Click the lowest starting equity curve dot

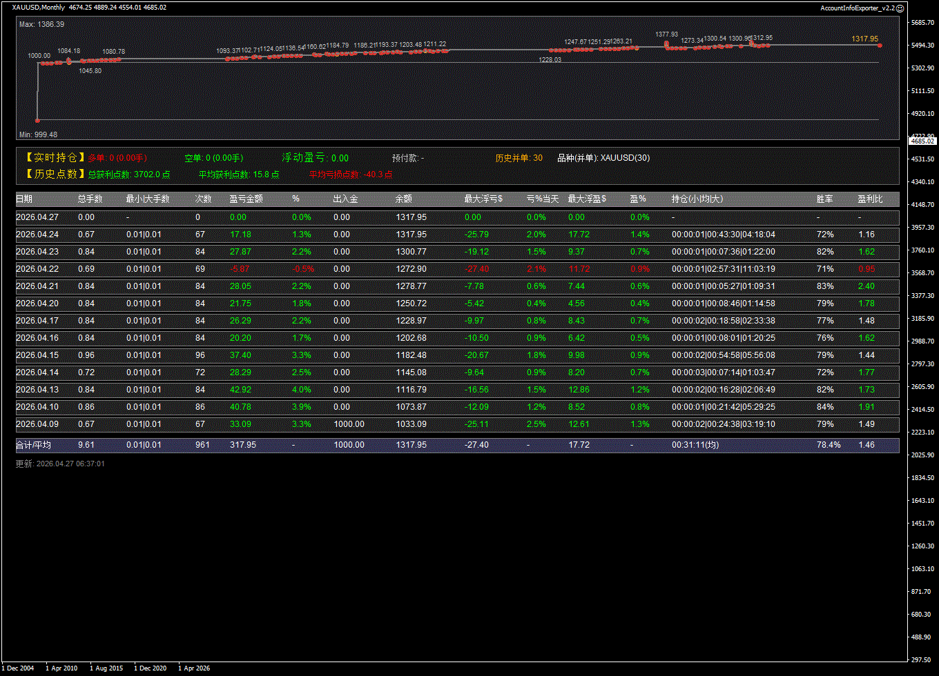coord(37,120)
